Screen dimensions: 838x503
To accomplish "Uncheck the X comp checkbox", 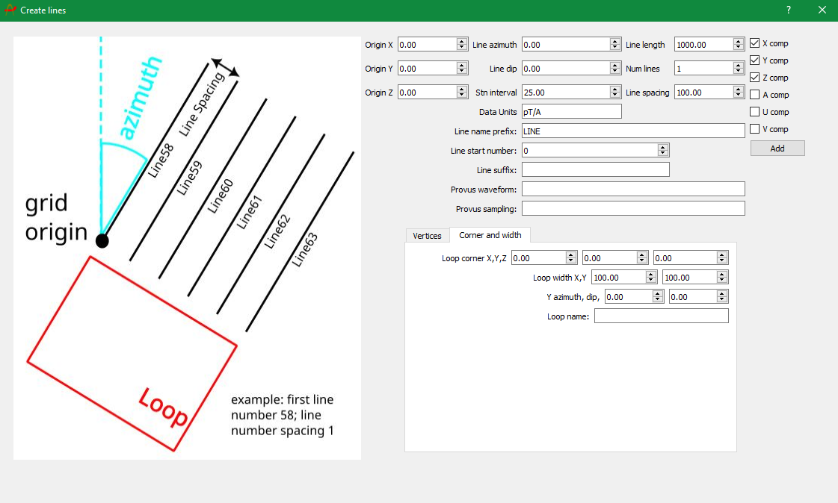I will click(755, 43).
